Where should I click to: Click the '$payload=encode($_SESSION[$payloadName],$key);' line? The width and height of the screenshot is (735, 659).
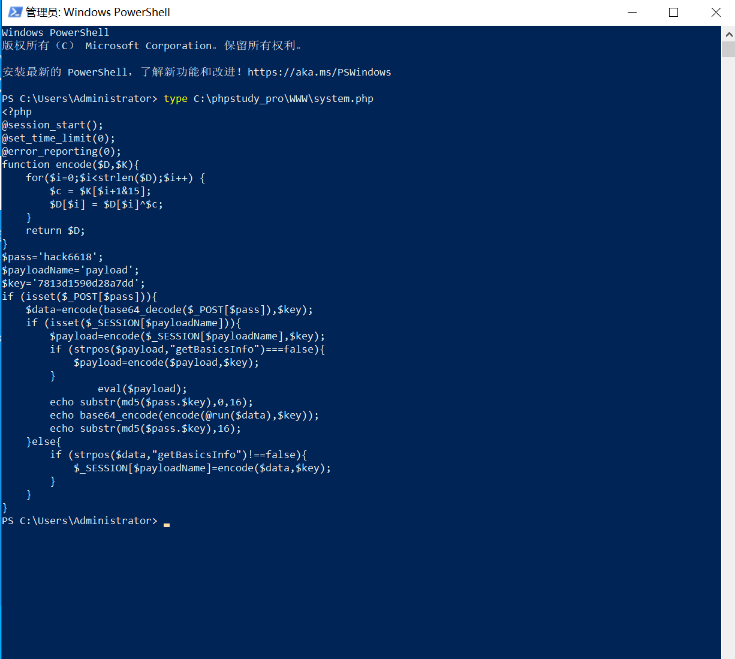tap(188, 336)
